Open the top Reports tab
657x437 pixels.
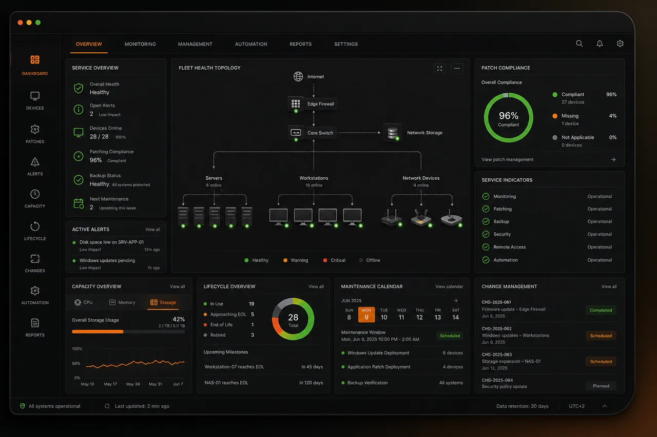pos(301,44)
